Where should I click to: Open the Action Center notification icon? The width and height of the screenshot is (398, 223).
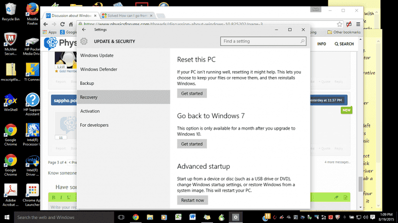(x=373, y=217)
